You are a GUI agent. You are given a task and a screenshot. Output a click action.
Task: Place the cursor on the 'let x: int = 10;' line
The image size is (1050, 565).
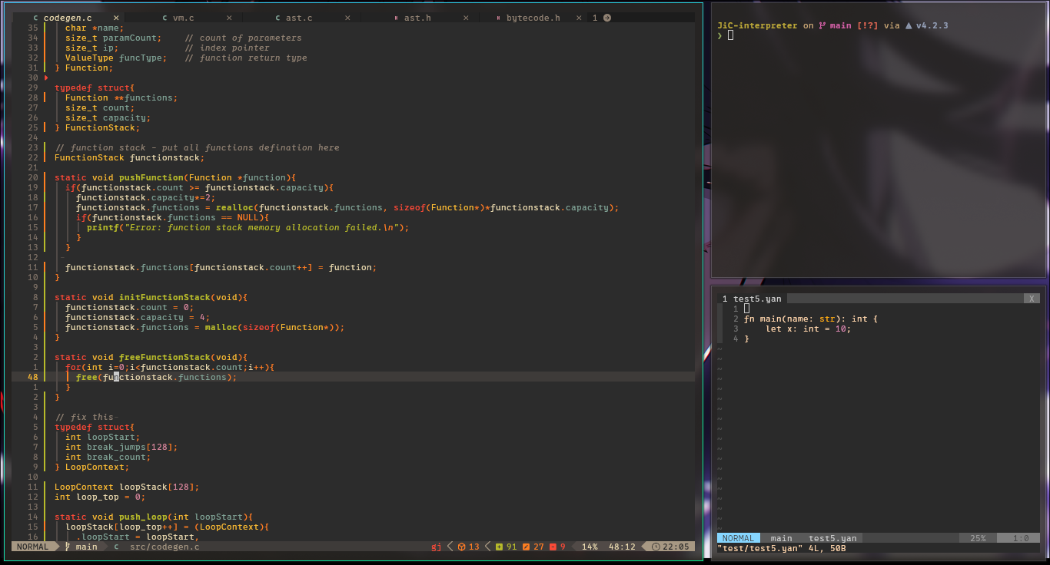pyautogui.click(x=807, y=329)
